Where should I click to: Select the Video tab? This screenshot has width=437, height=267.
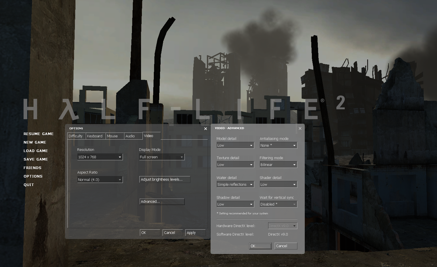tap(152, 136)
